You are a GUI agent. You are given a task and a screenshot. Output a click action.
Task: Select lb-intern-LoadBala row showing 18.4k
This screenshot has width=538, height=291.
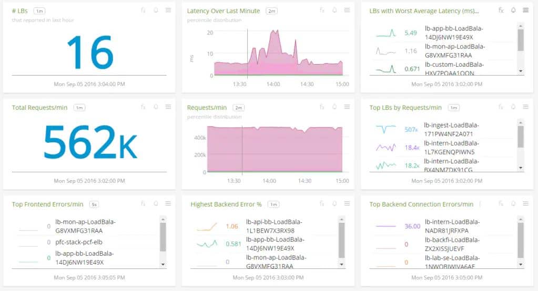coord(443,148)
